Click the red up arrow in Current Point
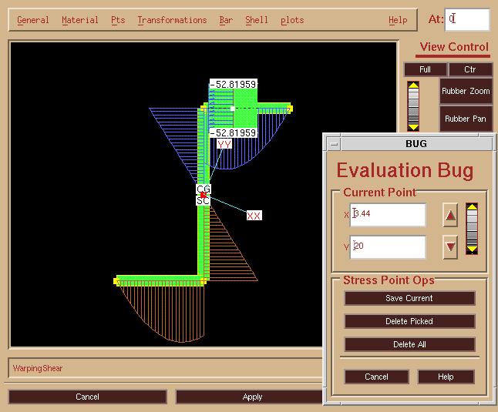 (450, 216)
